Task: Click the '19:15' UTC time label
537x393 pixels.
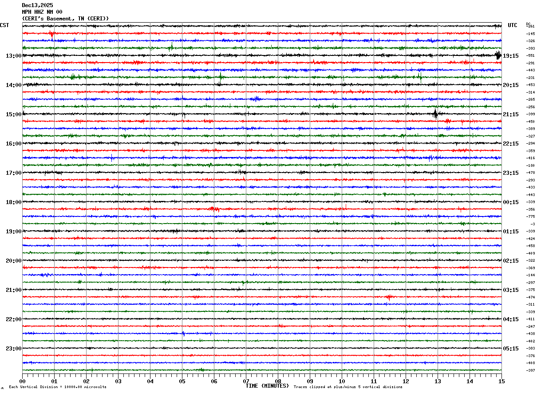Action: coord(511,56)
